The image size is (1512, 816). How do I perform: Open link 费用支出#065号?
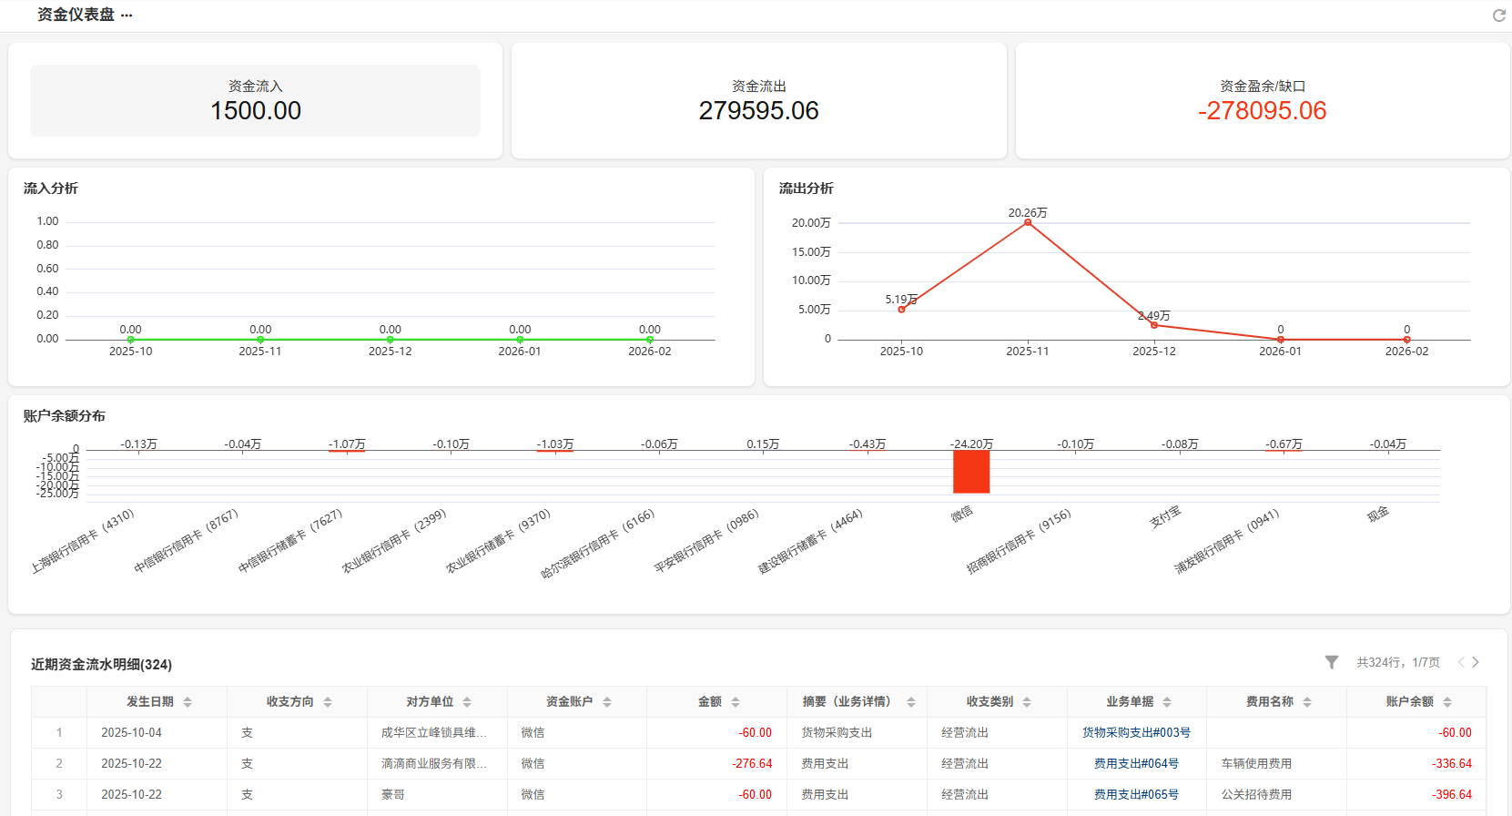tap(1136, 794)
